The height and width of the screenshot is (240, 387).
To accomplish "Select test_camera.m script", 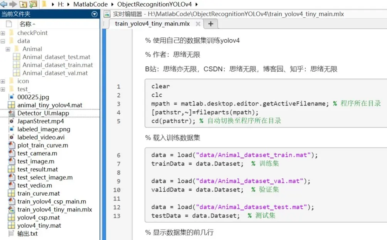I will (37, 153).
